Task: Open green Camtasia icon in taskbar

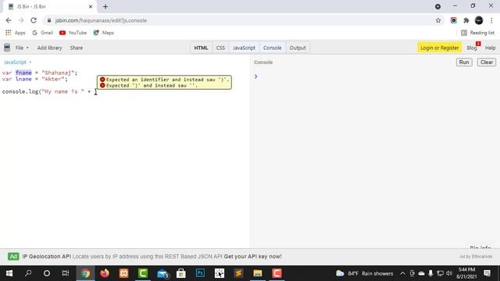Action: (143, 273)
